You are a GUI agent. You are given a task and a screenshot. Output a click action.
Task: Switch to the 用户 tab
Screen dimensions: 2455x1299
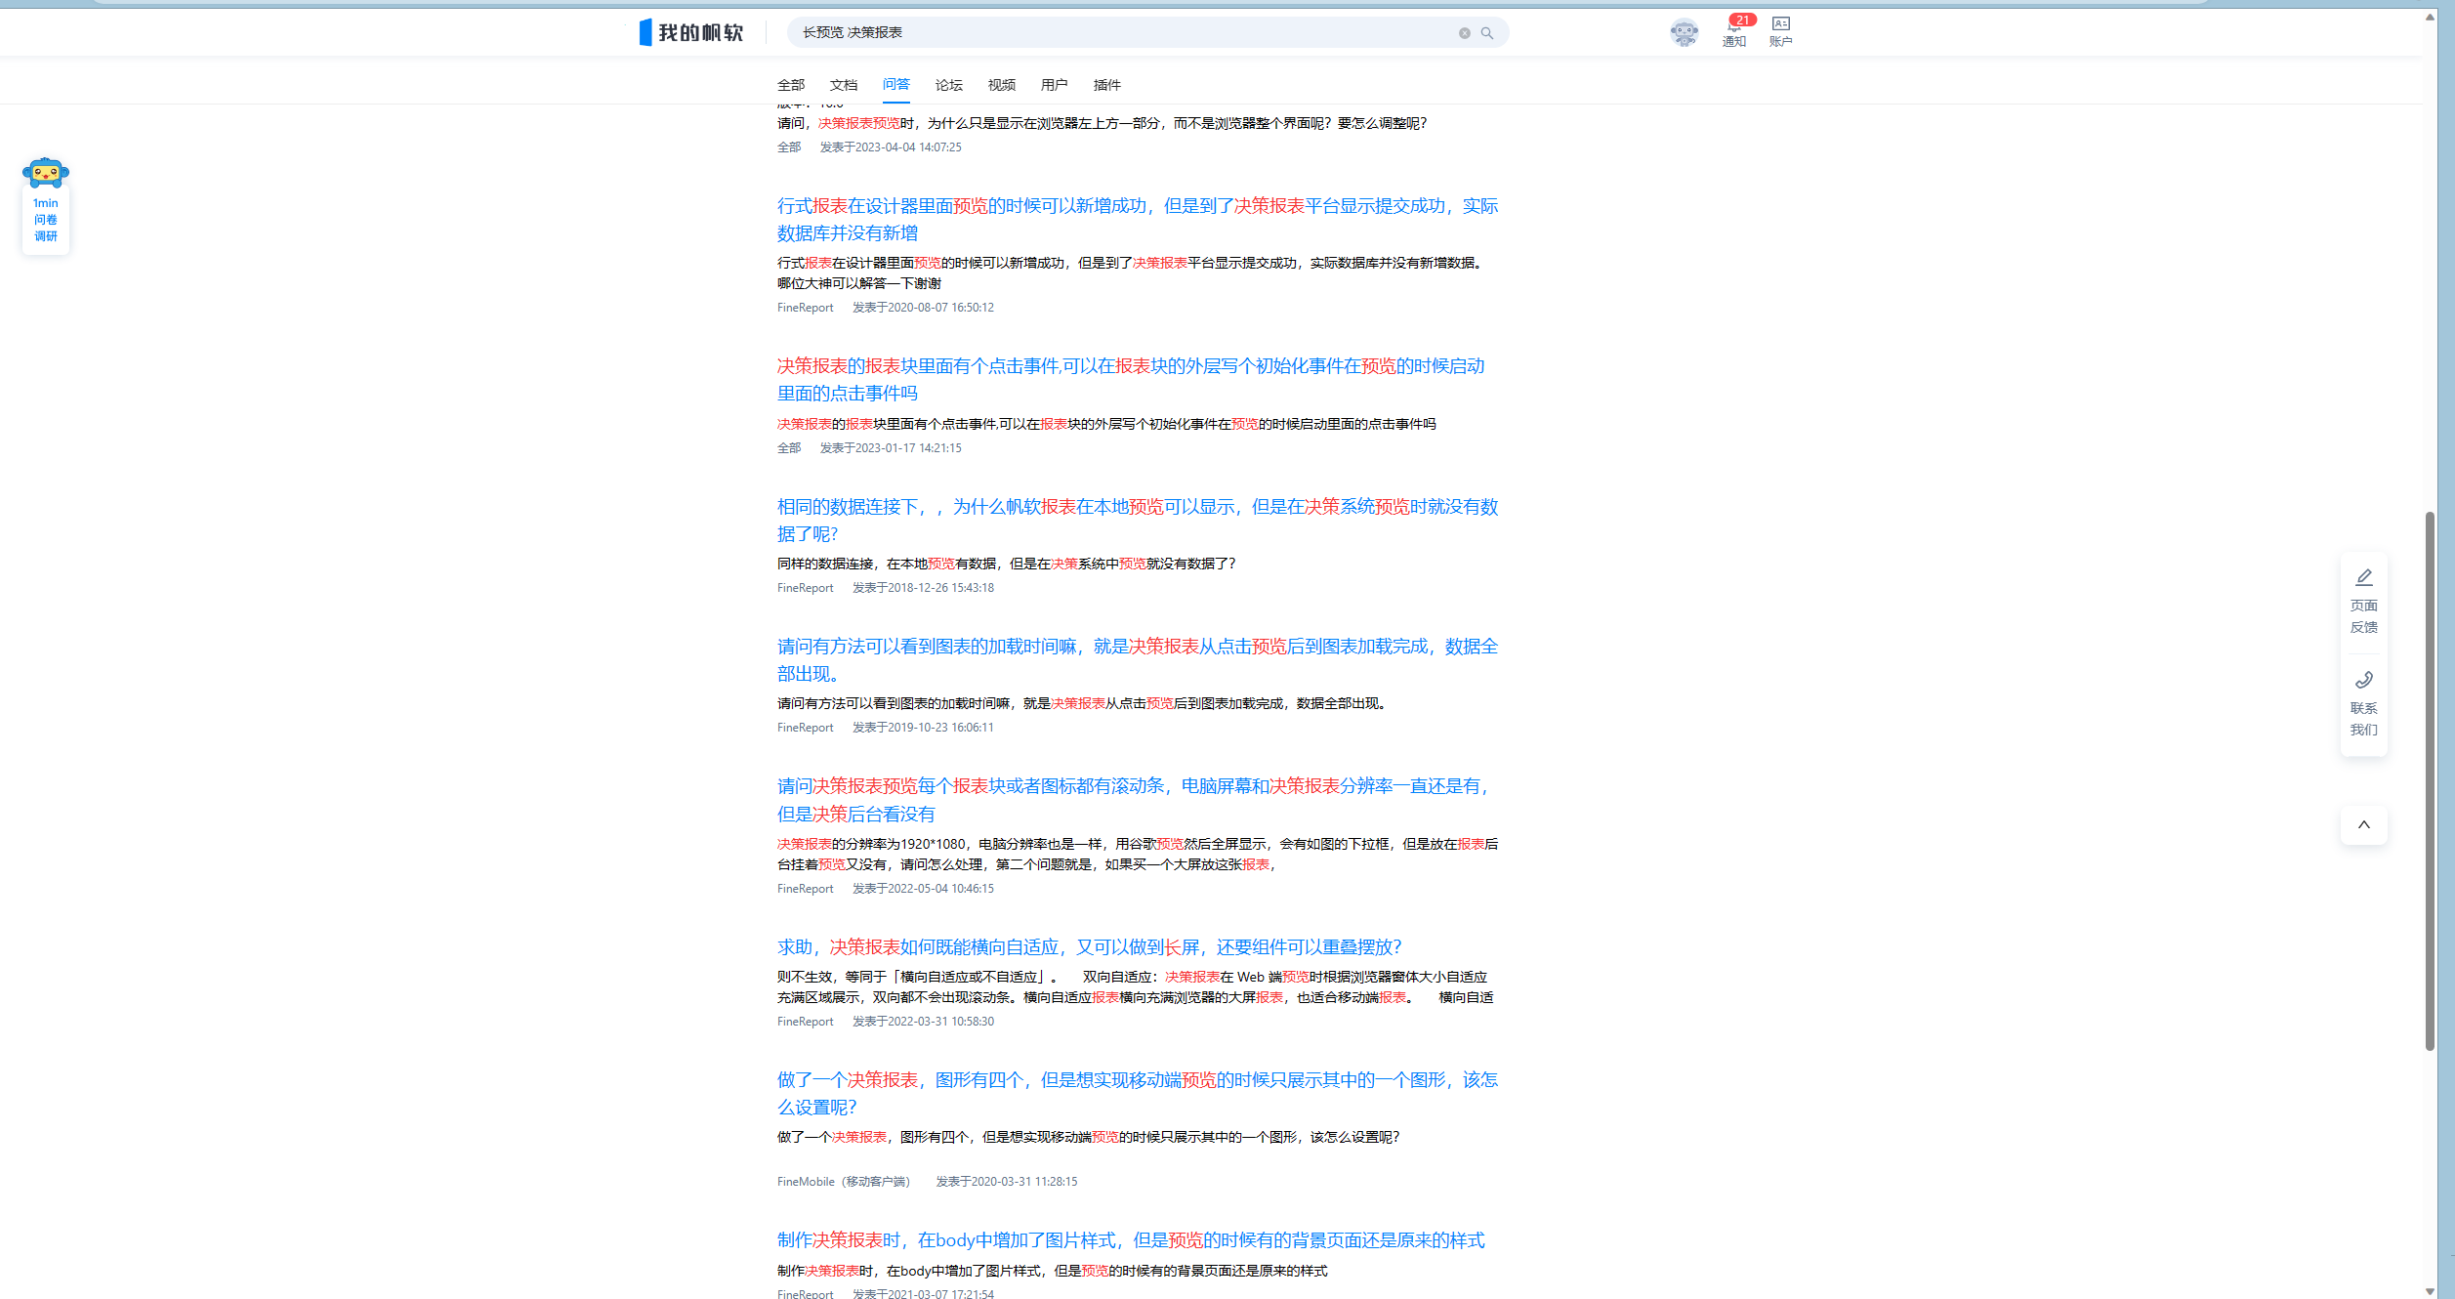click(x=1055, y=85)
